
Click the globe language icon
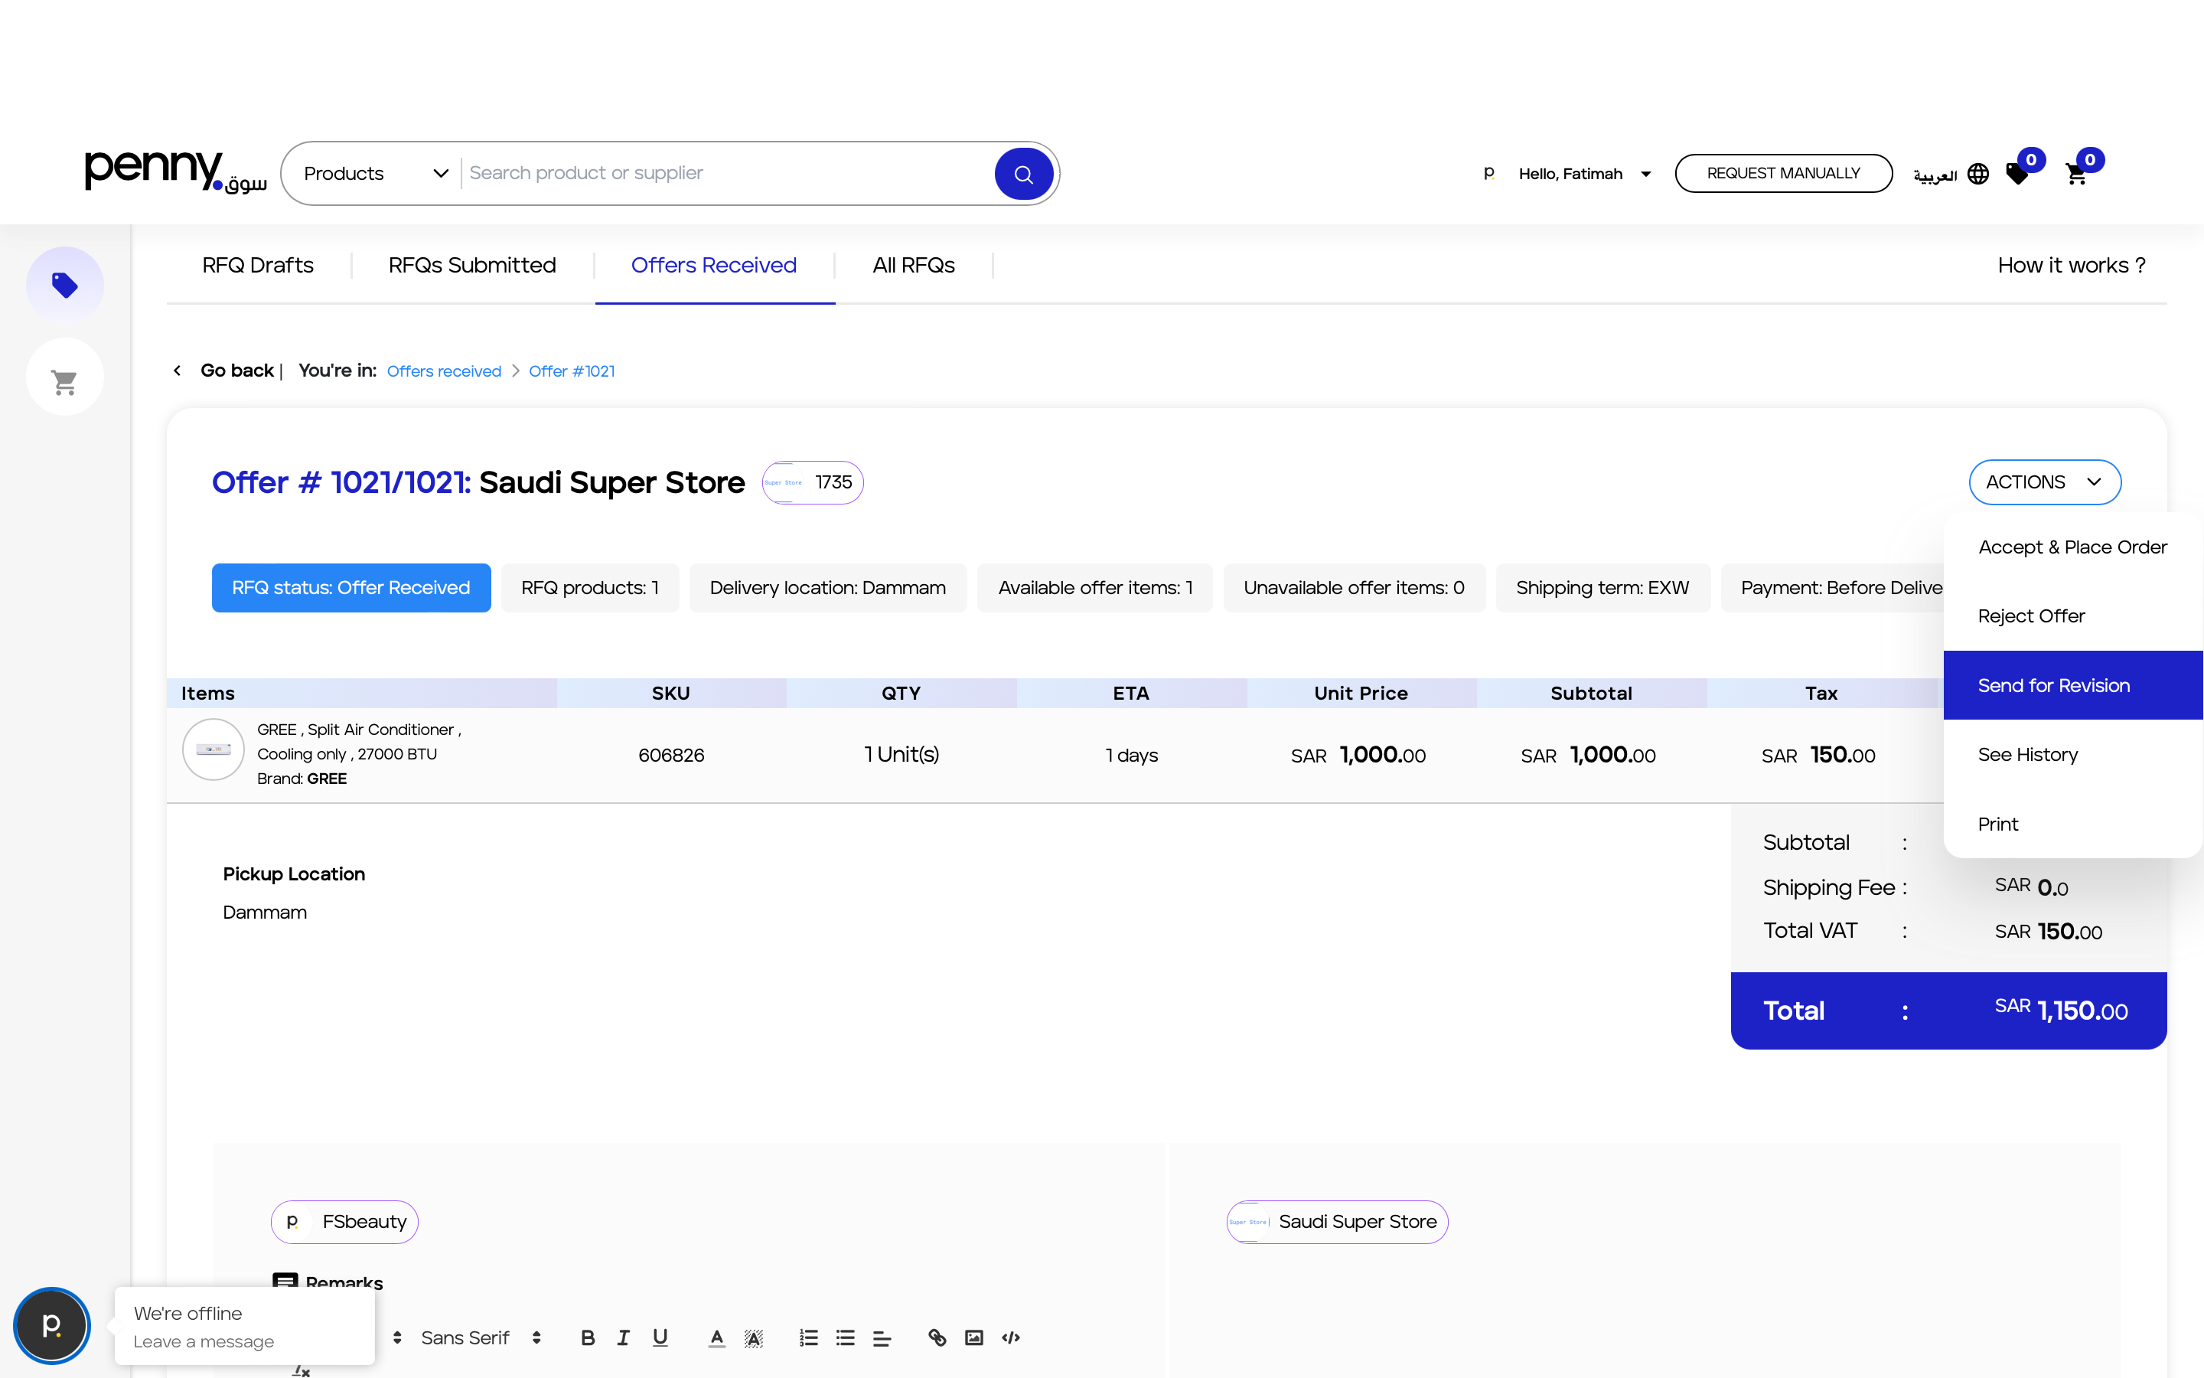pyautogui.click(x=1978, y=173)
